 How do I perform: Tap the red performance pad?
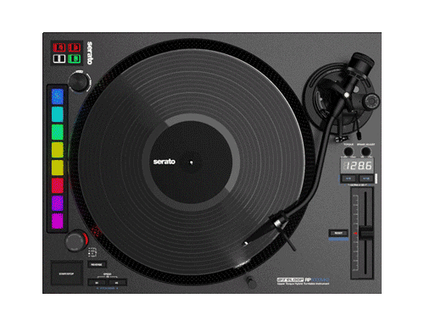58,185
